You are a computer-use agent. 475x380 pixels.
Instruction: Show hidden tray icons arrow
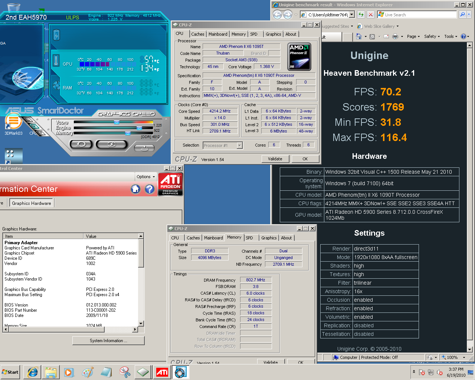(x=414, y=372)
